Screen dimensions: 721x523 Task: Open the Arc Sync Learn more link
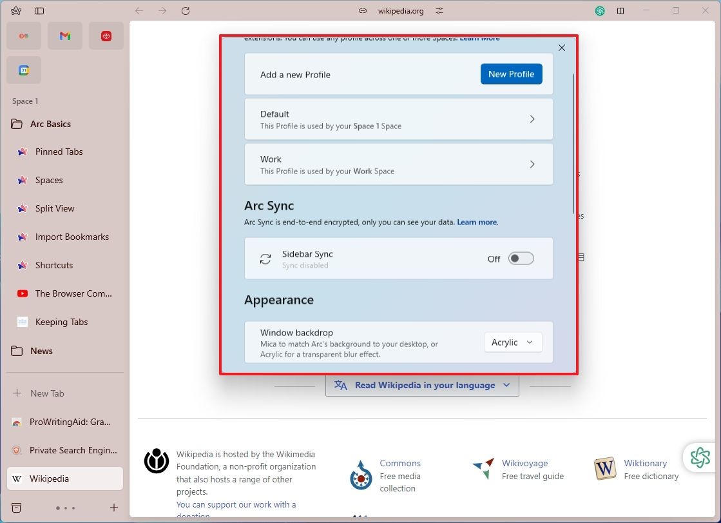pos(477,222)
